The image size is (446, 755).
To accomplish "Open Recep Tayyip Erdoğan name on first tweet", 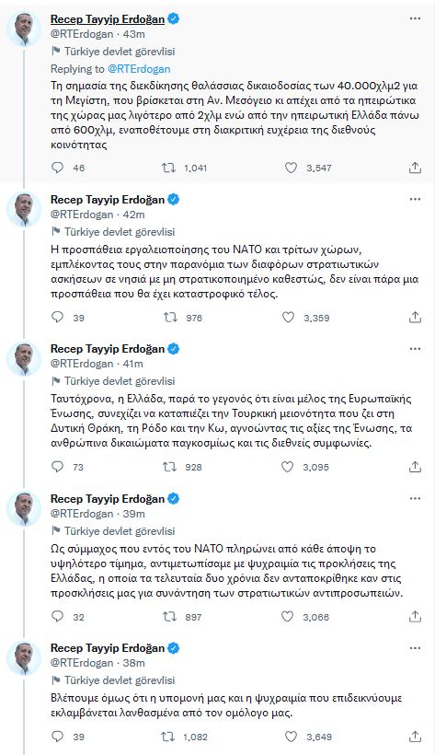I will point(108,18).
